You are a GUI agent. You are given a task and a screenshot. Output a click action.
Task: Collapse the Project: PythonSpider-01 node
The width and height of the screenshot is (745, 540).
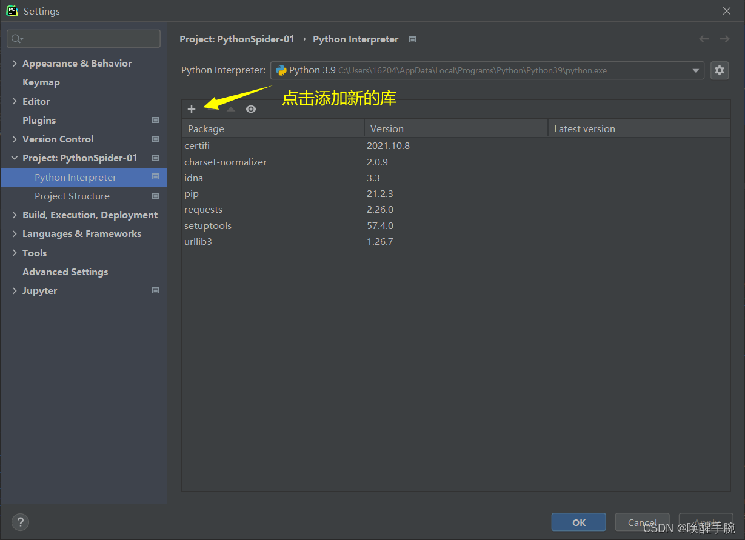tap(15, 158)
